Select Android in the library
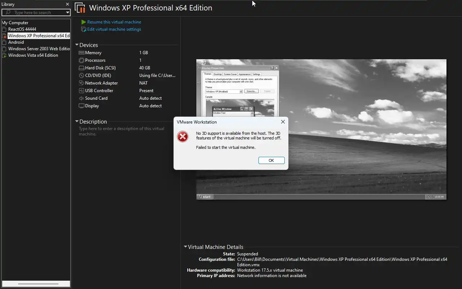The height and width of the screenshot is (289, 462). coord(16,42)
